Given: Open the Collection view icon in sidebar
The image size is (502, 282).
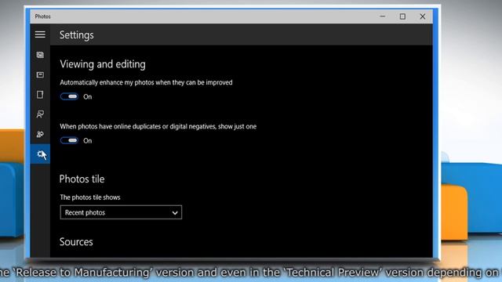Looking at the screenshot, I should click(40, 55).
